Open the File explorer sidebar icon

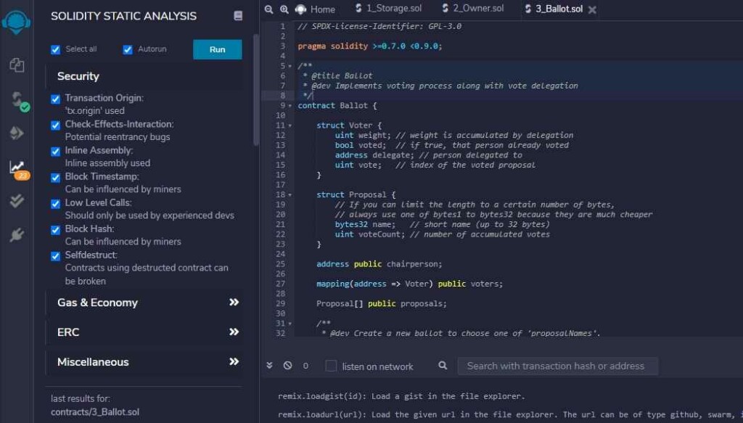click(x=17, y=65)
